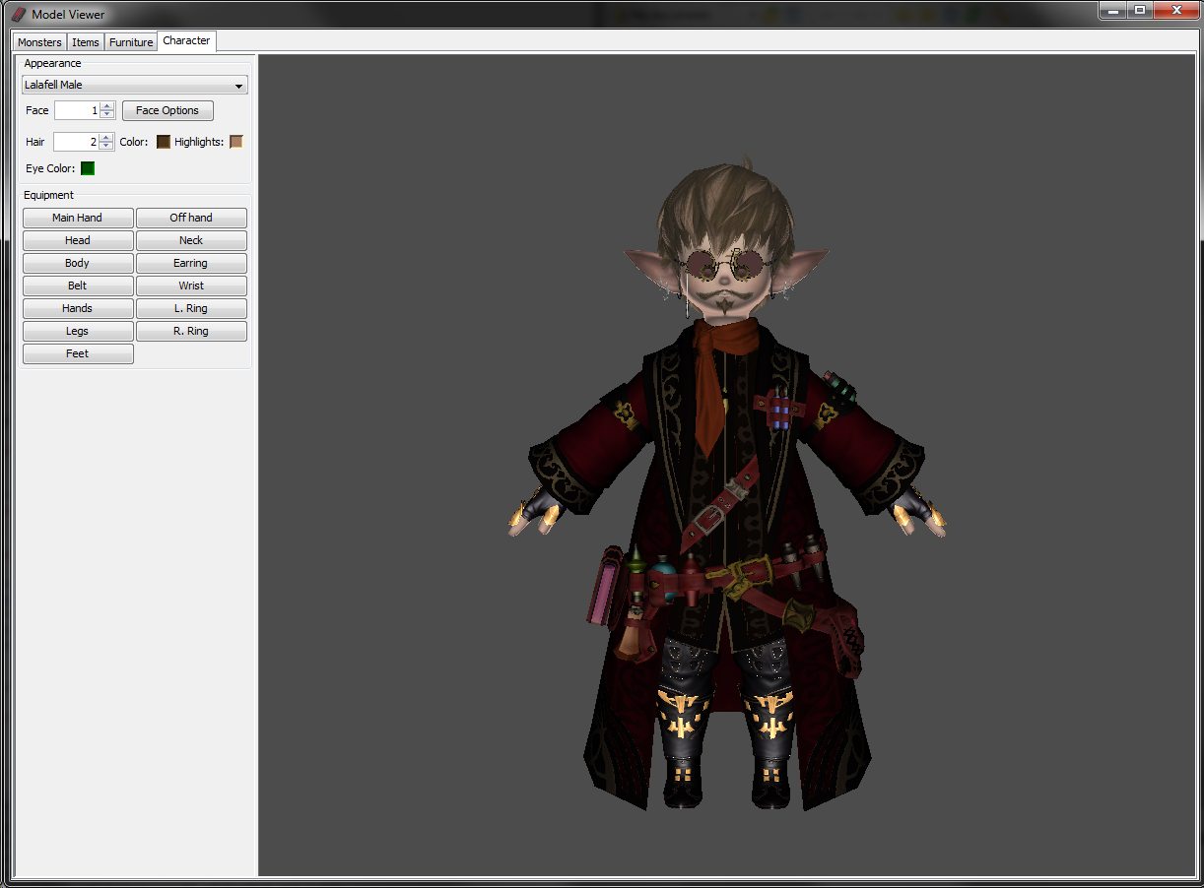
Task: Click the Belt equipment button
Action: click(x=78, y=285)
